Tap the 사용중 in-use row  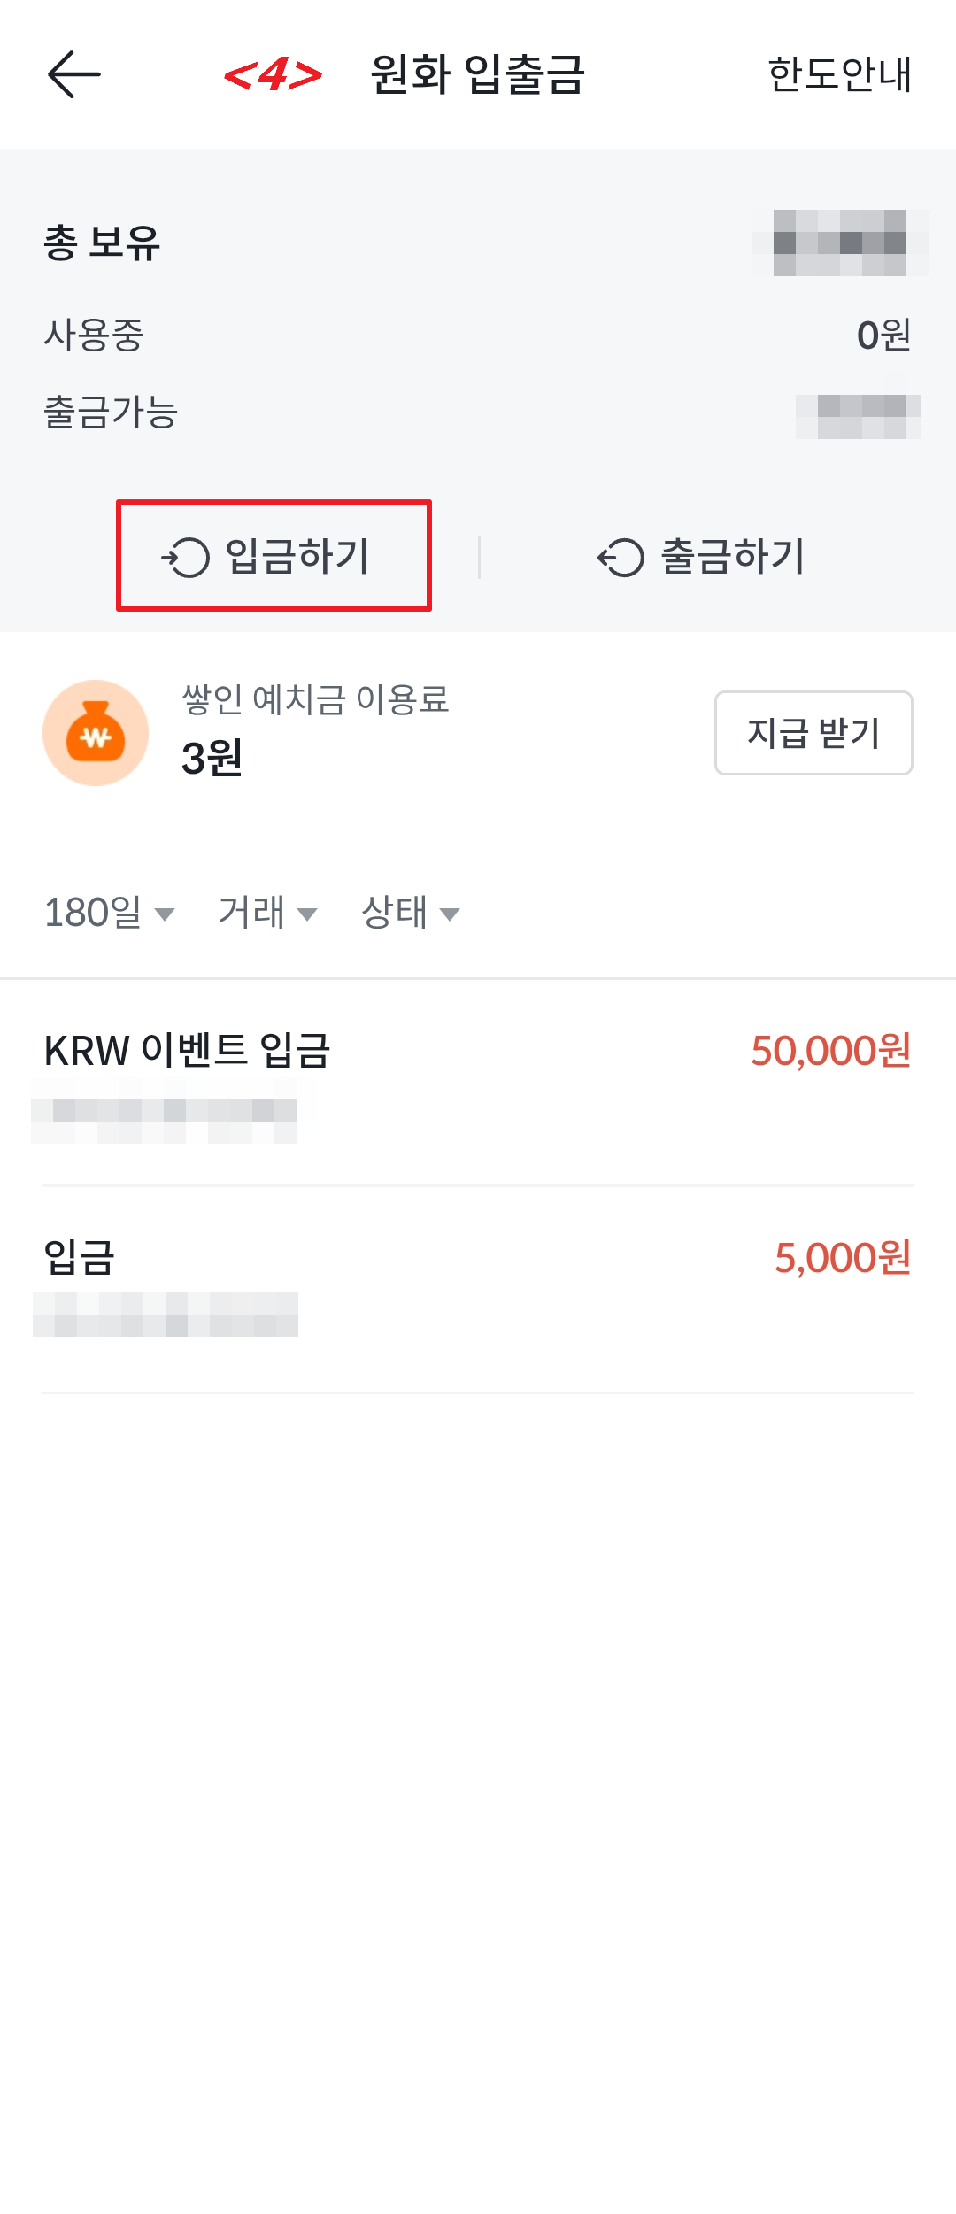click(478, 336)
